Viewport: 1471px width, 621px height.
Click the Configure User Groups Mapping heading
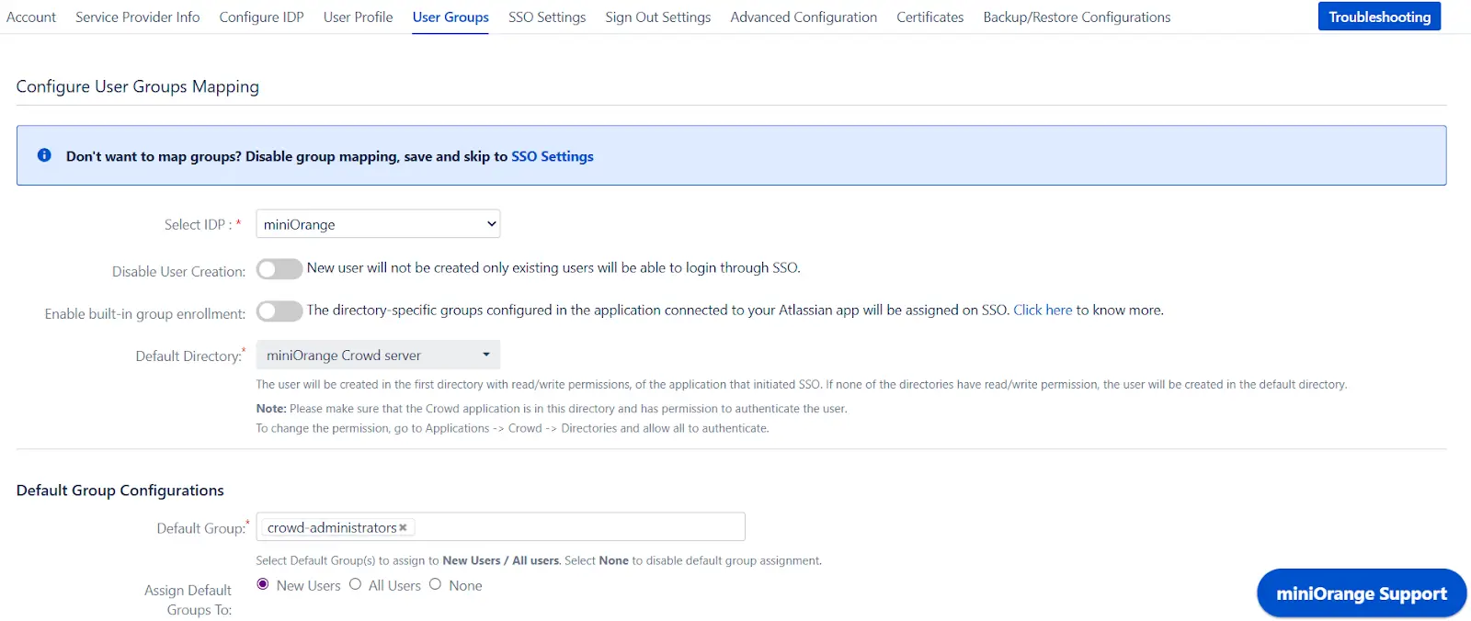click(138, 86)
